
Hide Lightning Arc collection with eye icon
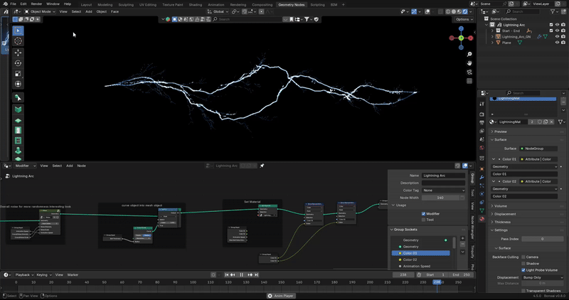point(557,25)
